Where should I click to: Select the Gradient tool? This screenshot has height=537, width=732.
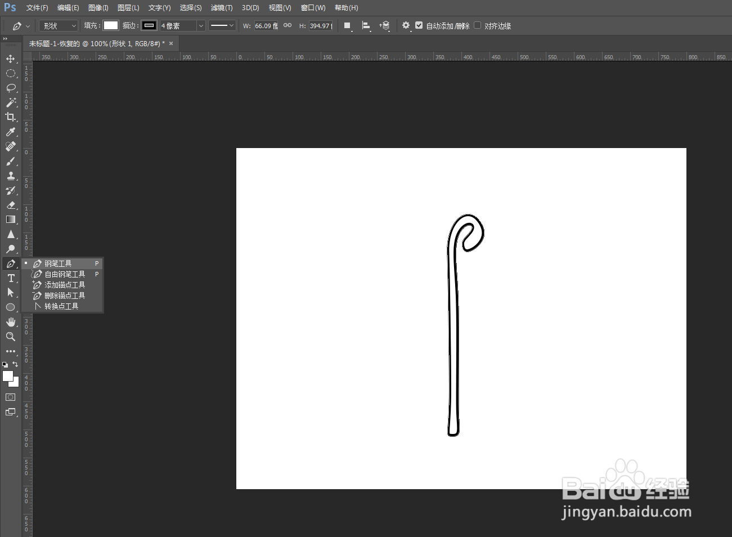(10, 220)
